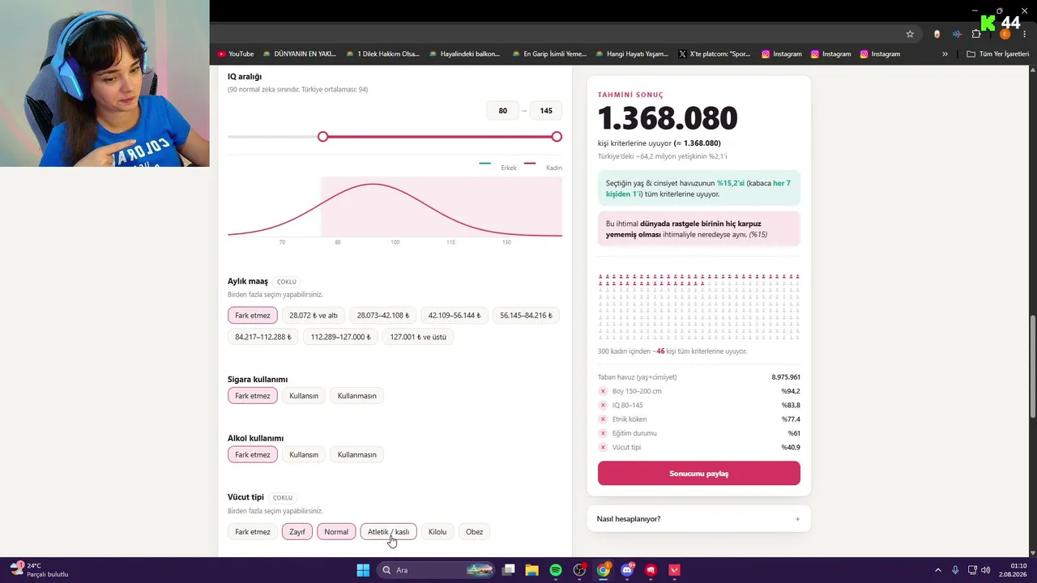Deselect Normal body type
This screenshot has height=583, width=1037.
point(336,532)
